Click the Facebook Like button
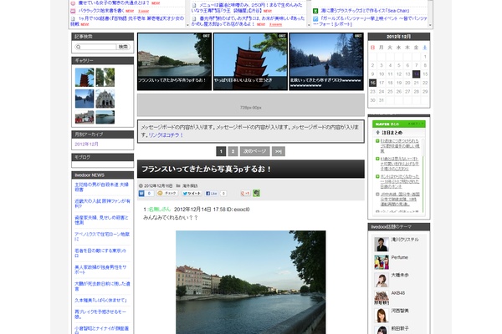Screen dimensions: 502x334 point(212,194)
